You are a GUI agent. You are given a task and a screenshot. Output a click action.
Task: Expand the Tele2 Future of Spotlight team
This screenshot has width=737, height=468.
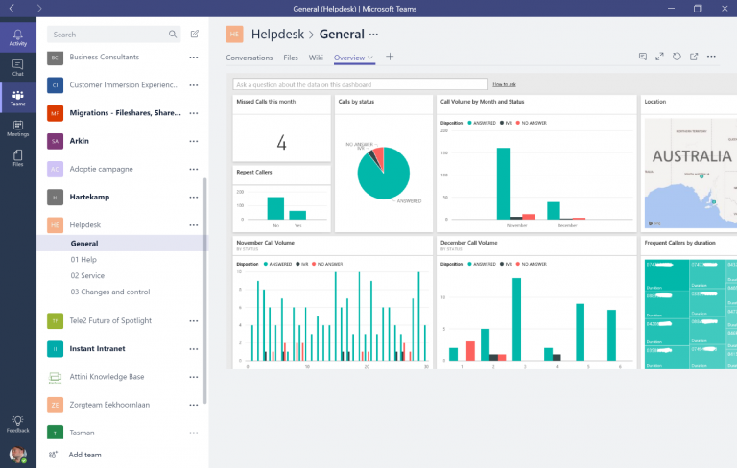click(110, 320)
